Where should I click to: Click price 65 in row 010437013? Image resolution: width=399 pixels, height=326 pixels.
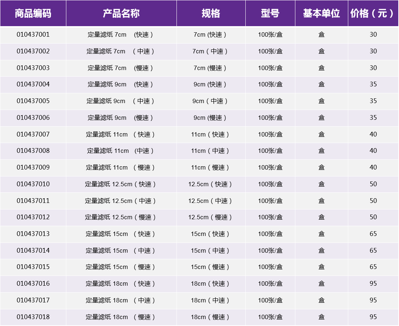(x=373, y=234)
